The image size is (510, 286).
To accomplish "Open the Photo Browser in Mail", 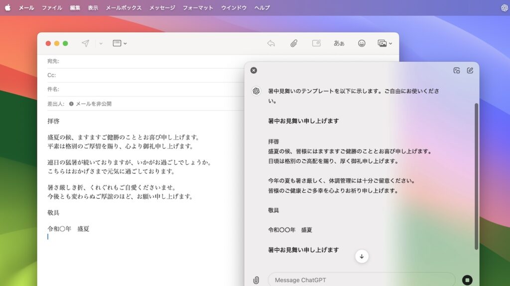I will pos(382,43).
